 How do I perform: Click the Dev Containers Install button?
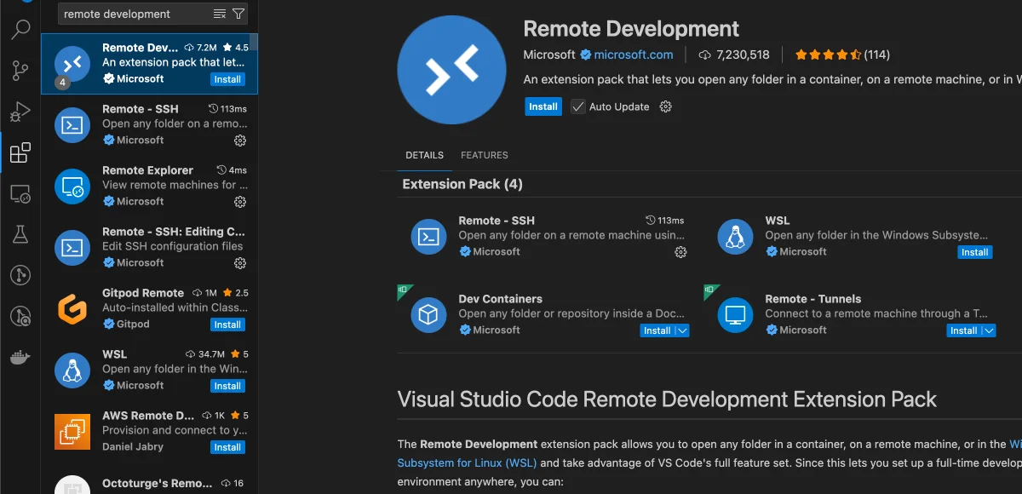coord(657,330)
